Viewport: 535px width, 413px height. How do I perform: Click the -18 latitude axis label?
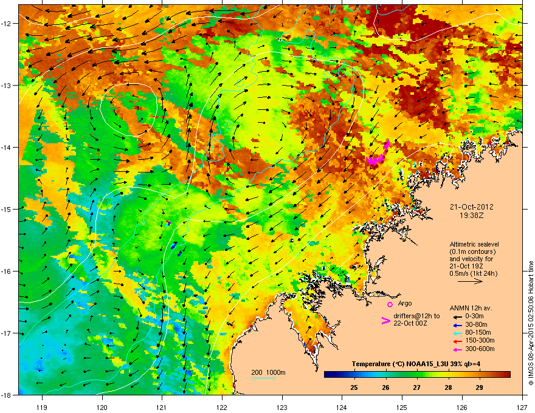tap(6, 395)
